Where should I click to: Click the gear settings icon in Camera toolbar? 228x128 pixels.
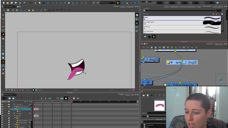(8, 10)
